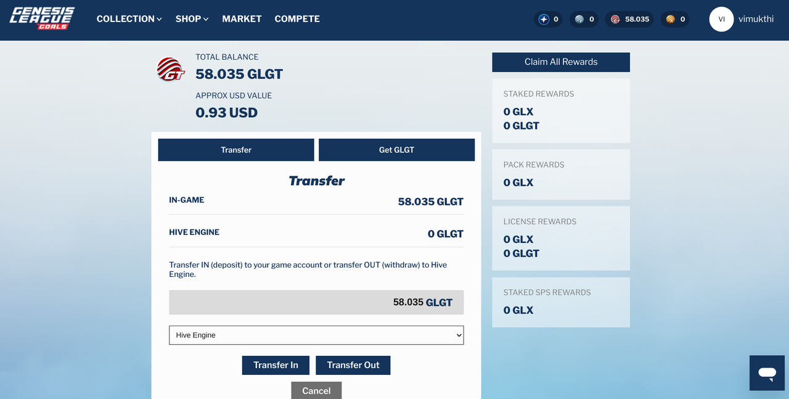This screenshot has width=789, height=399.
Task: Click the 58.035 GLGT total balance text
Action: click(x=239, y=74)
